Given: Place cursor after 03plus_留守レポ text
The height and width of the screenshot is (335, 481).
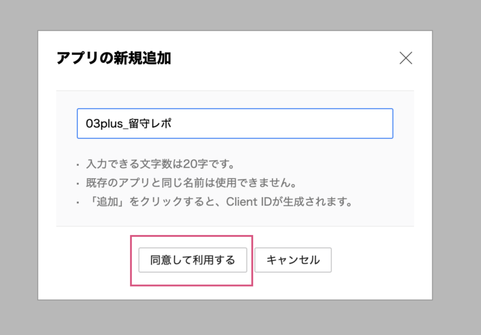Looking at the screenshot, I should point(173,123).
